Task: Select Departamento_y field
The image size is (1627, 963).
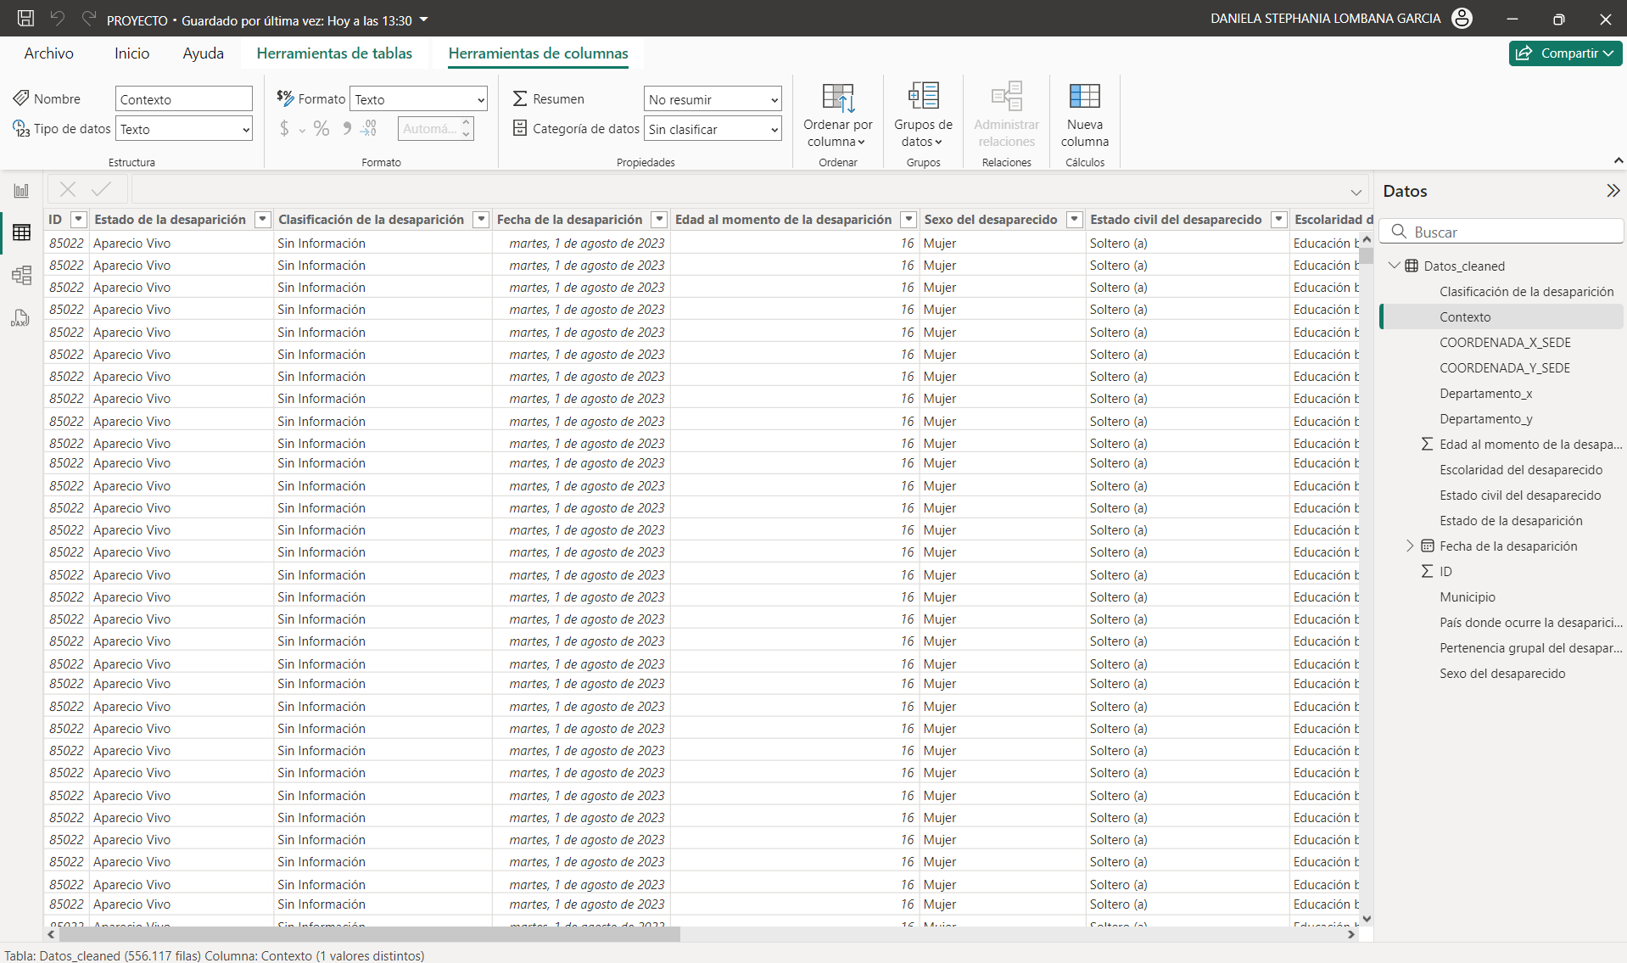Action: click(x=1485, y=419)
